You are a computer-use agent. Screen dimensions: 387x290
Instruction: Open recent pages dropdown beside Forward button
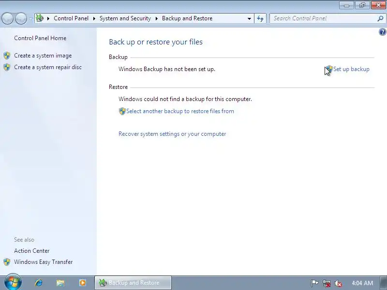(x=30, y=18)
